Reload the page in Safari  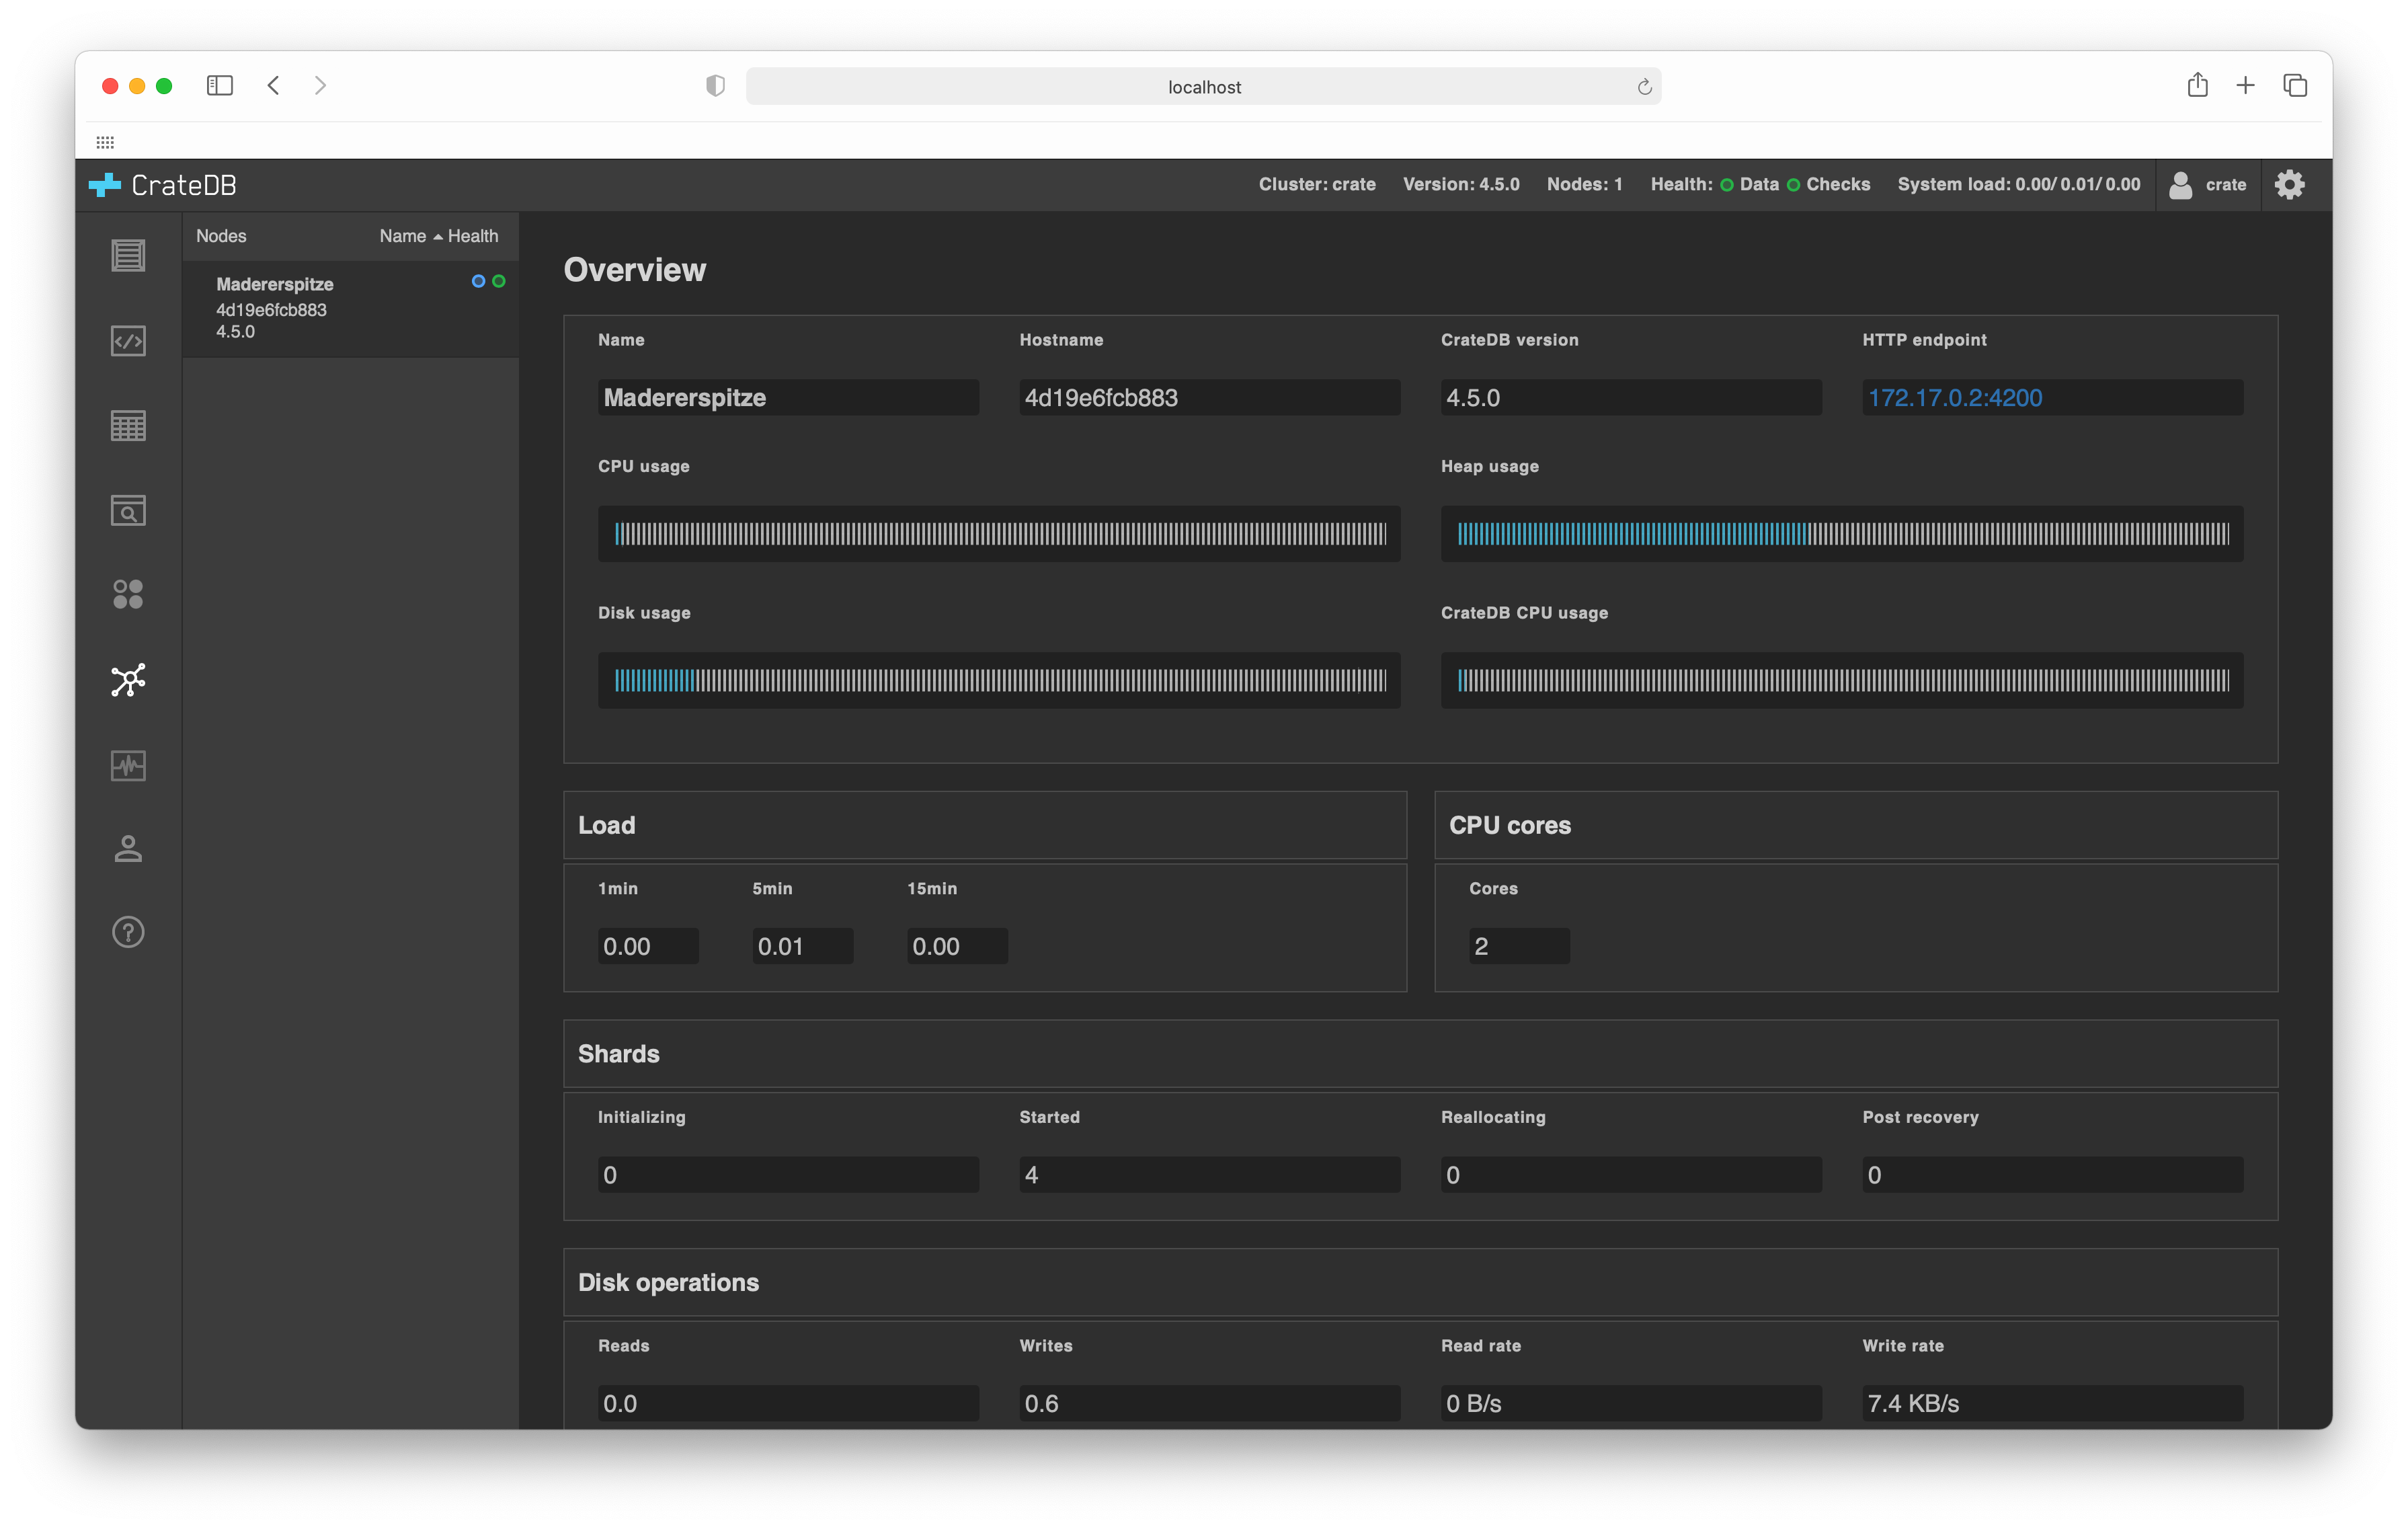[x=1644, y=87]
